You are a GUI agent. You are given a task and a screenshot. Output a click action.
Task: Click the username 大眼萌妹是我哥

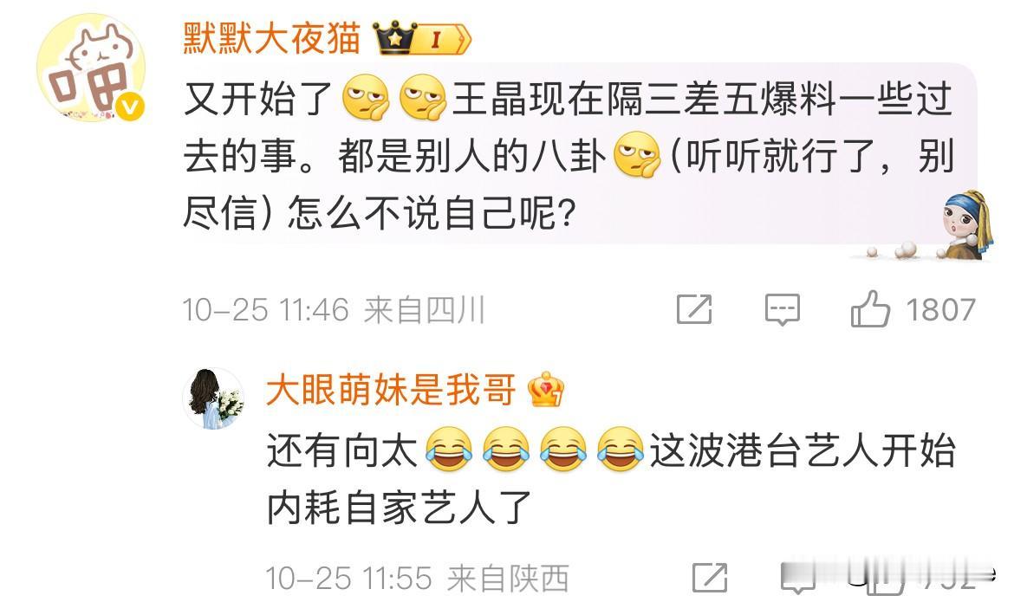coord(391,390)
